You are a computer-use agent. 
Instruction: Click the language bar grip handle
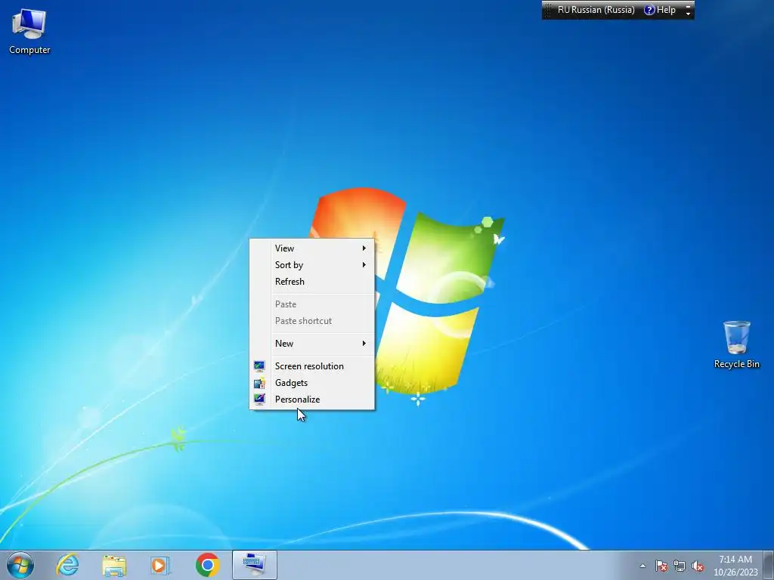(547, 10)
